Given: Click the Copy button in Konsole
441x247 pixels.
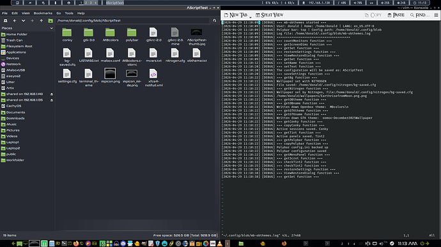Looking at the screenshot, I should tap(373, 15).
